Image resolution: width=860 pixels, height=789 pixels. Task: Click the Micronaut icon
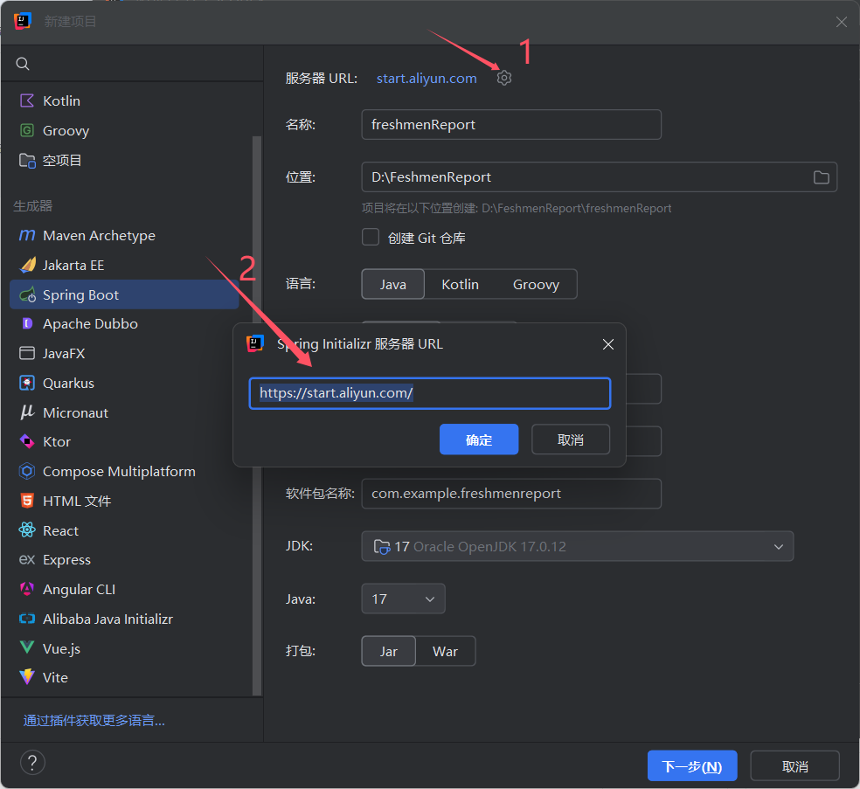click(26, 412)
